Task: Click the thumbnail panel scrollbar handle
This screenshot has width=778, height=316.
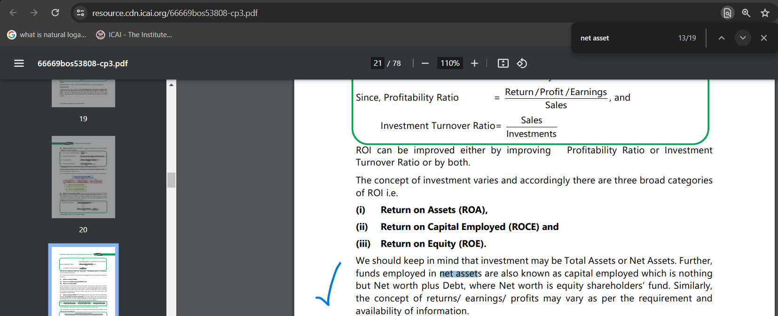Action: (171, 180)
